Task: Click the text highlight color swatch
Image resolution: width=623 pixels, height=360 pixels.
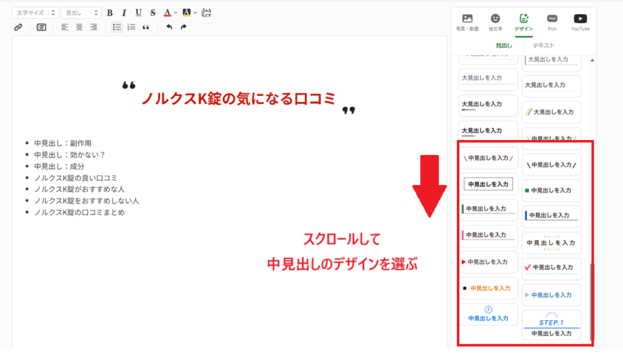Action: pos(186,13)
